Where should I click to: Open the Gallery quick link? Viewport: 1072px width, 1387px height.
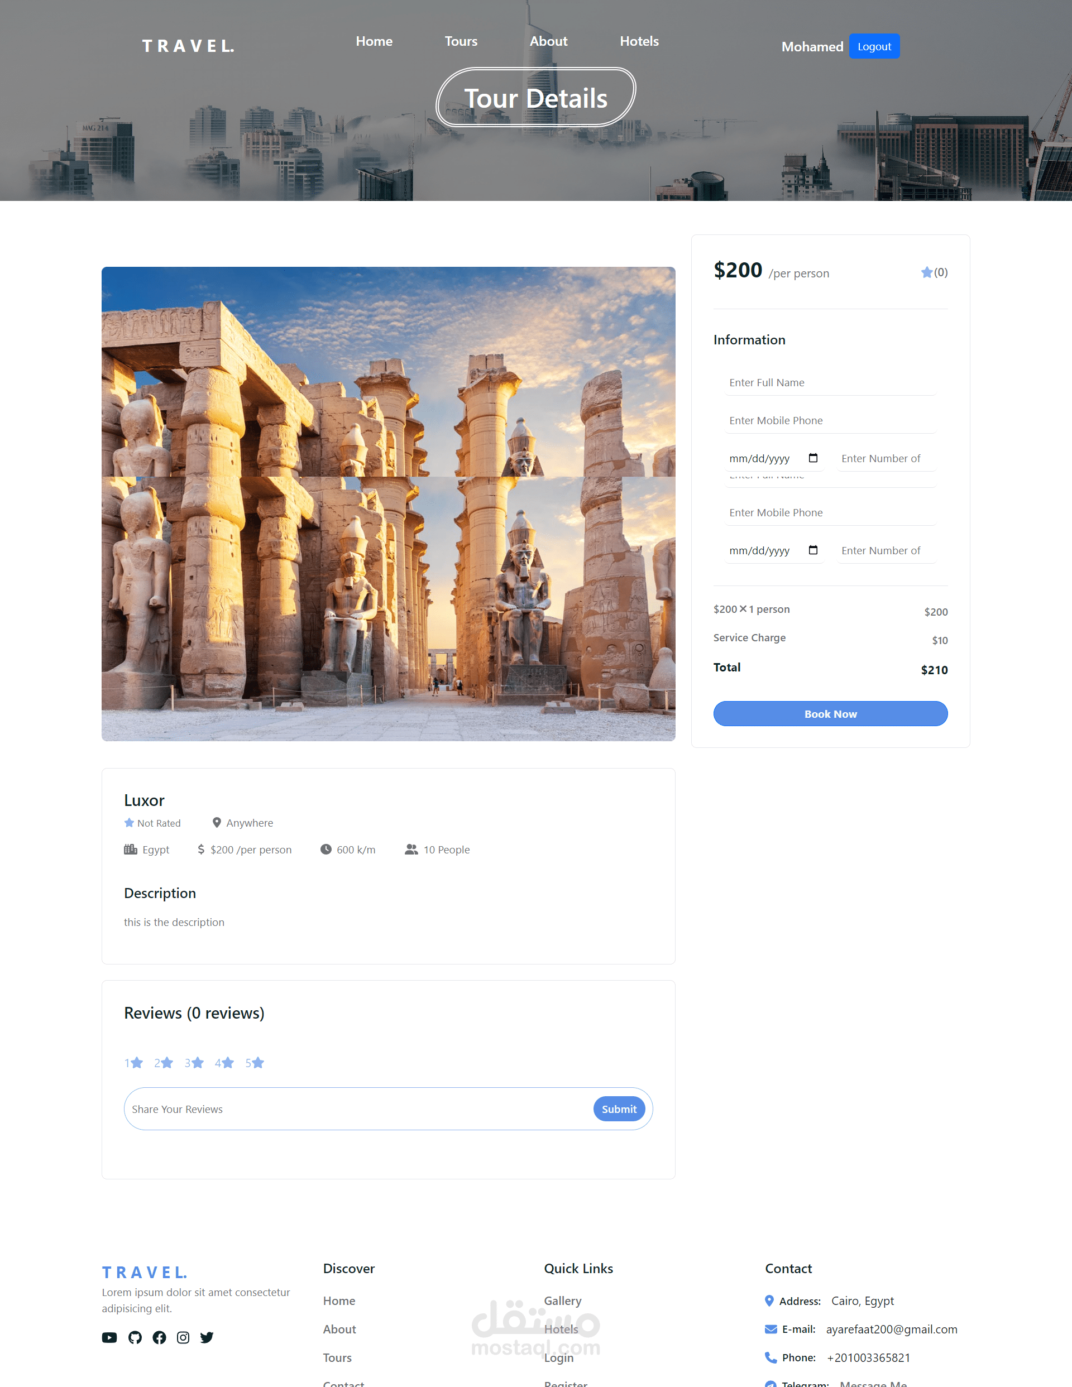click(x=562, y=1300)
